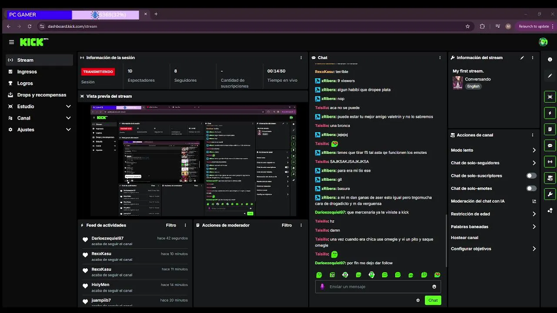Open chat settings gear beside Chat button

pyautogui.click(x=418, y=300)
